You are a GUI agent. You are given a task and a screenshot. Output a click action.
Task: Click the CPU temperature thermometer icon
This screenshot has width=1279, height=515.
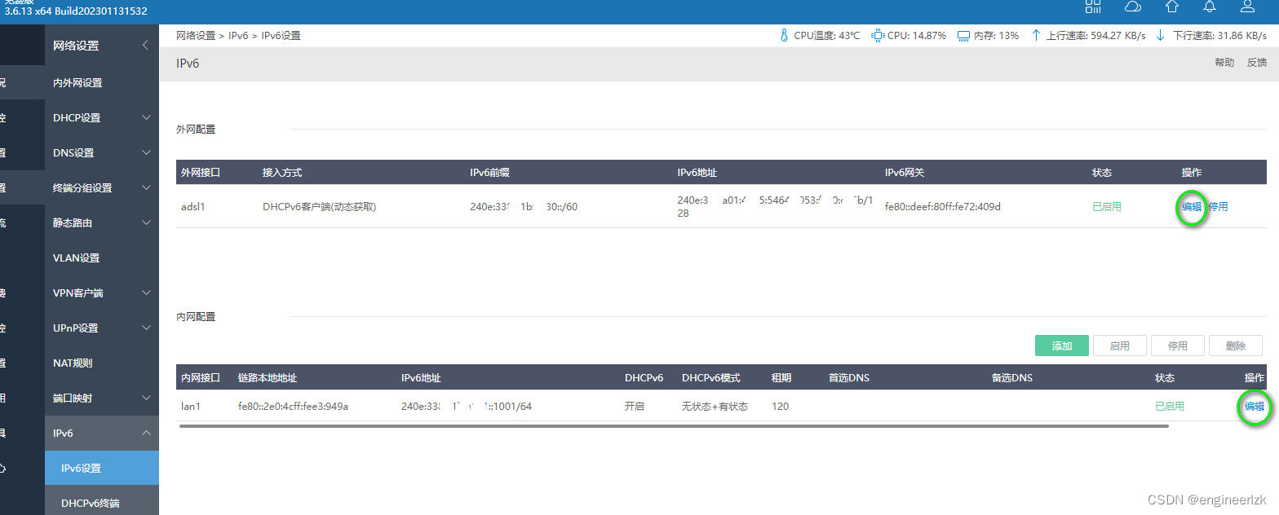(x=784, y=36)
